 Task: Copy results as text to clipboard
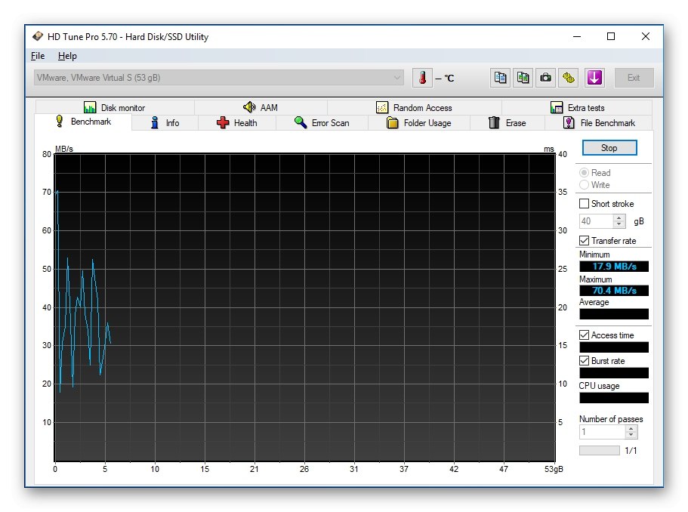500,78
